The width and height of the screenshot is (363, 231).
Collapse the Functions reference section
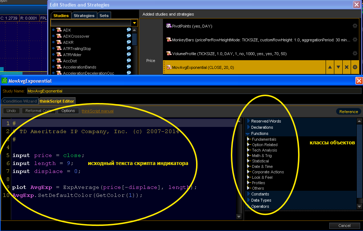point(248,134)
